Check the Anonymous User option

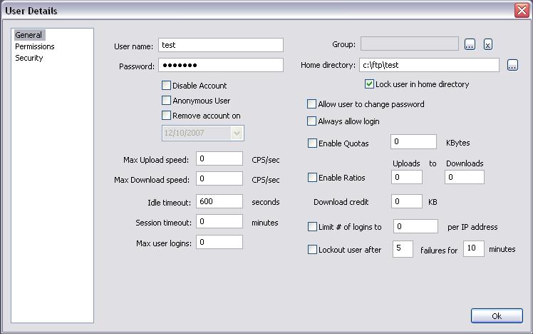pyautogui.click(x=167, y=101)
